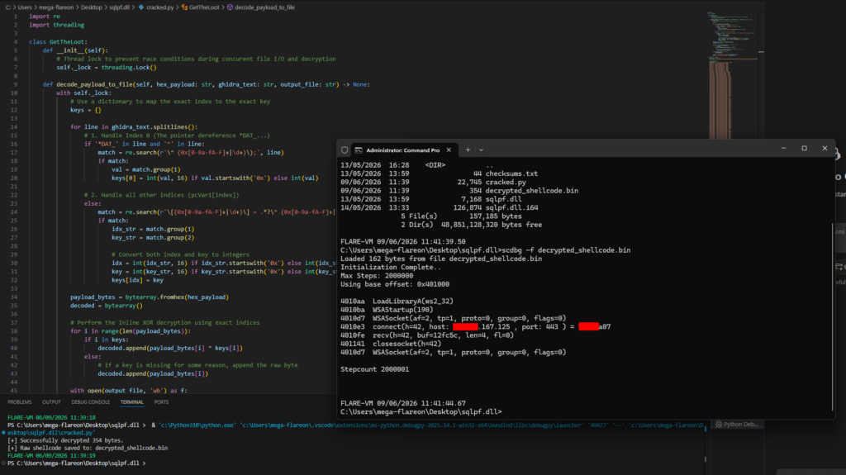846x475 pixels.
Task: Click the 'c:\Python310\python.exe' path in terminal
Action: pyautogui.click(x=197, y=425)
